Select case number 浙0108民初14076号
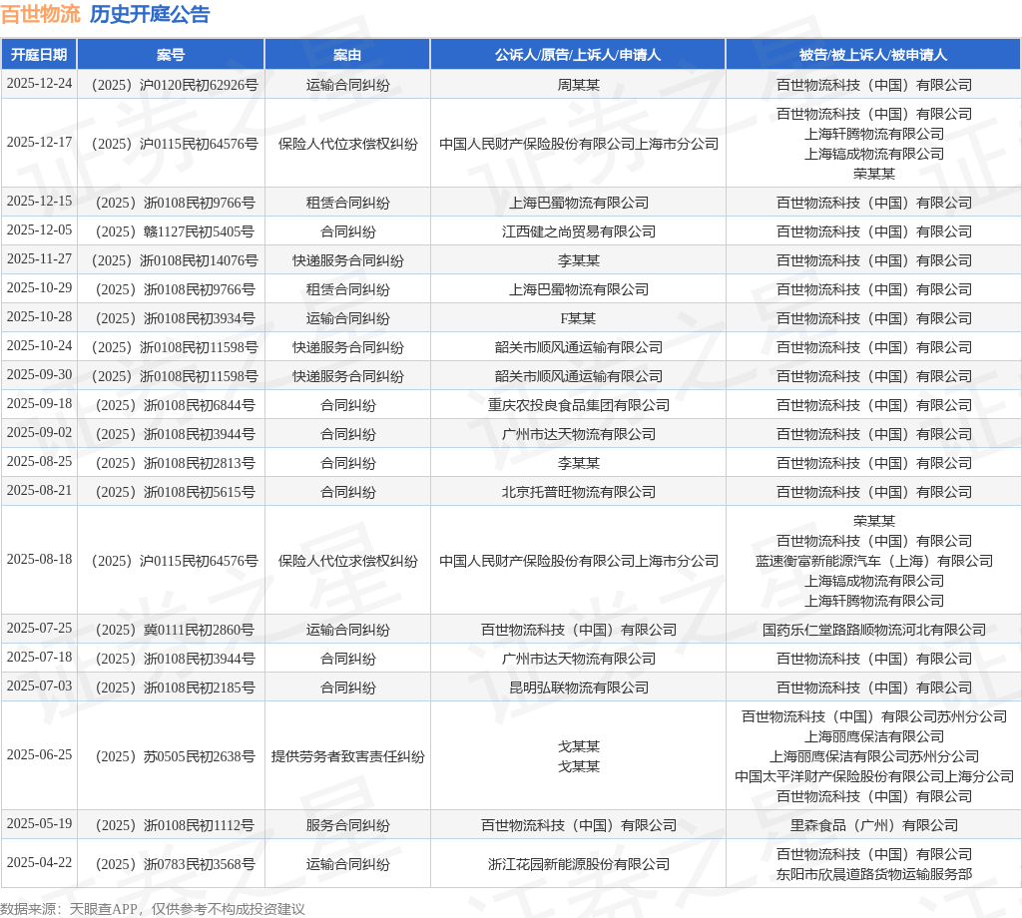Image resolution: width=1022 pixels, height=918 pixels. tap(175, 260)
